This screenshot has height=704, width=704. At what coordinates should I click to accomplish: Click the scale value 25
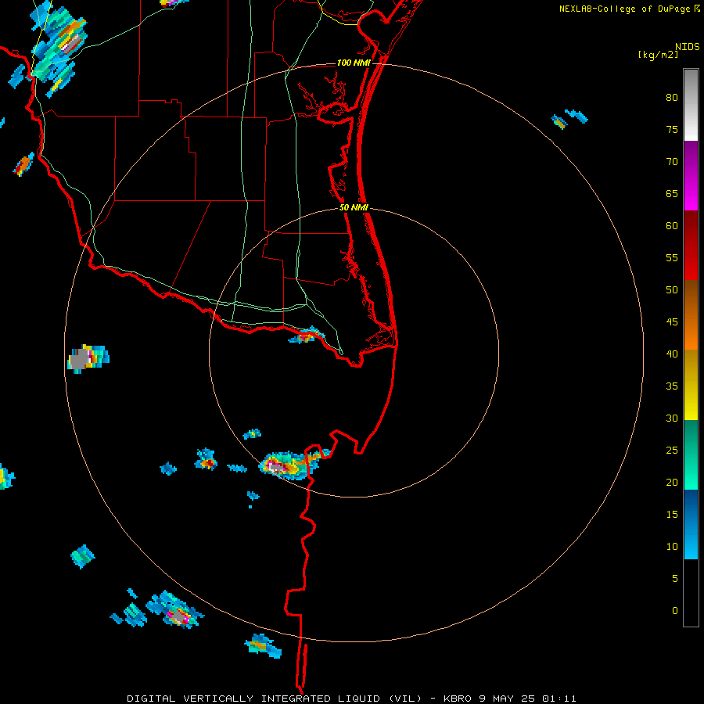click(x=672, y=450)
